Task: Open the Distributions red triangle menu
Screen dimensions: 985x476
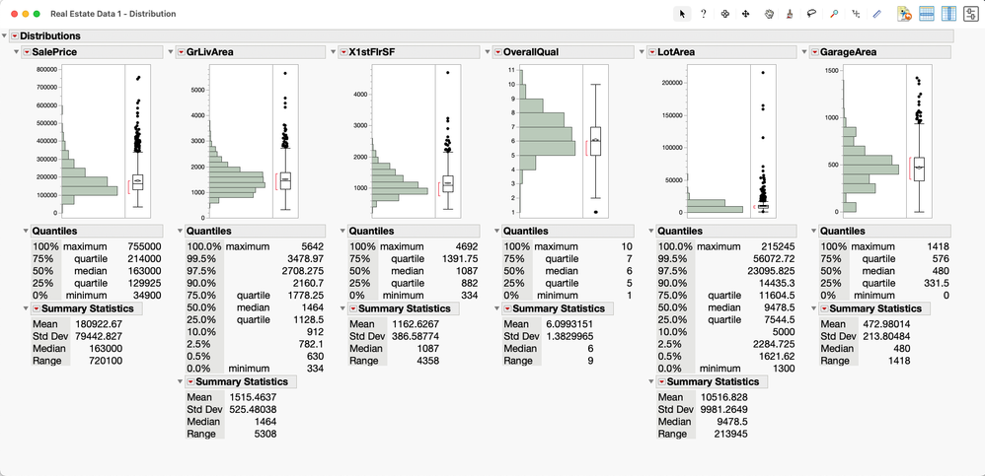Action: point(15,36)
